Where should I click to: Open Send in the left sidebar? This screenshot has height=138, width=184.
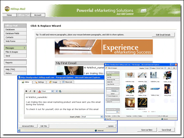point(15,56)
